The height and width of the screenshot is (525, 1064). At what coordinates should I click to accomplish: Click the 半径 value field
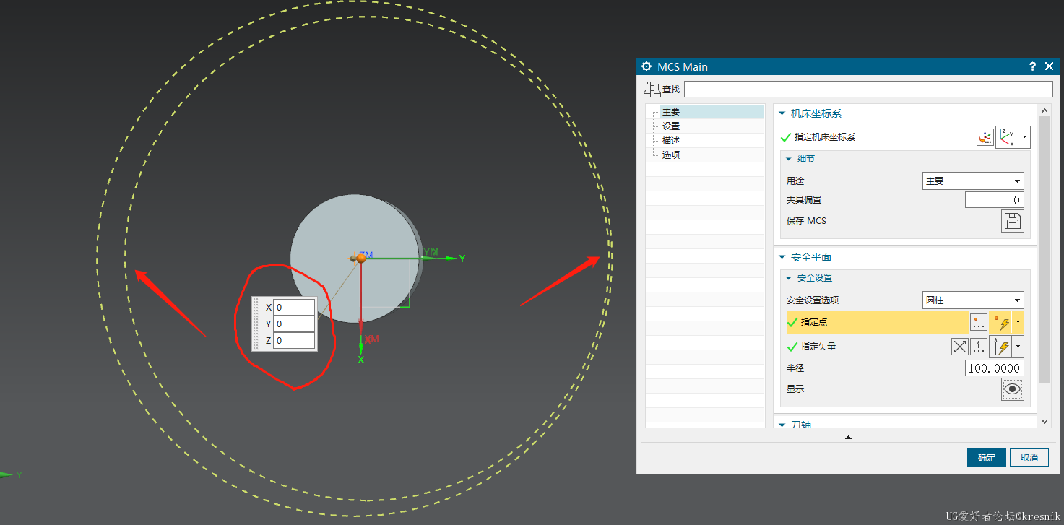coord(994,368)
